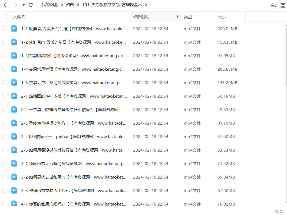Image resolution: width=287 pixels, height=215 pixels.
Task: Click video icon of 1-3交易时段简介
Action: (14, 56)
